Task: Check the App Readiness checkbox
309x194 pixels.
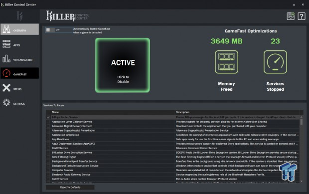Action: [x=48, y=139]
